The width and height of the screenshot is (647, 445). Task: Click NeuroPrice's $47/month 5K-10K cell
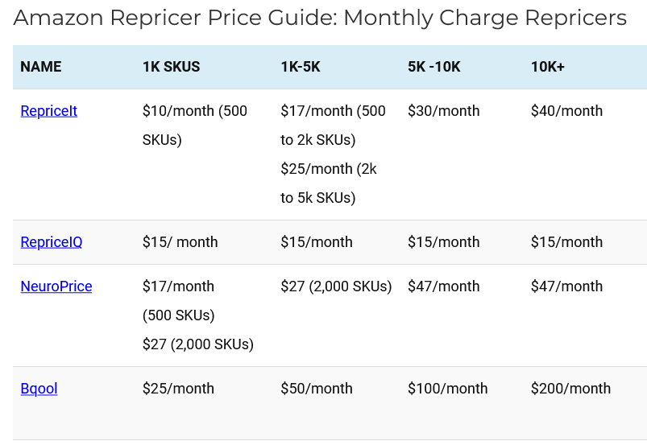(x=444, y=286)
